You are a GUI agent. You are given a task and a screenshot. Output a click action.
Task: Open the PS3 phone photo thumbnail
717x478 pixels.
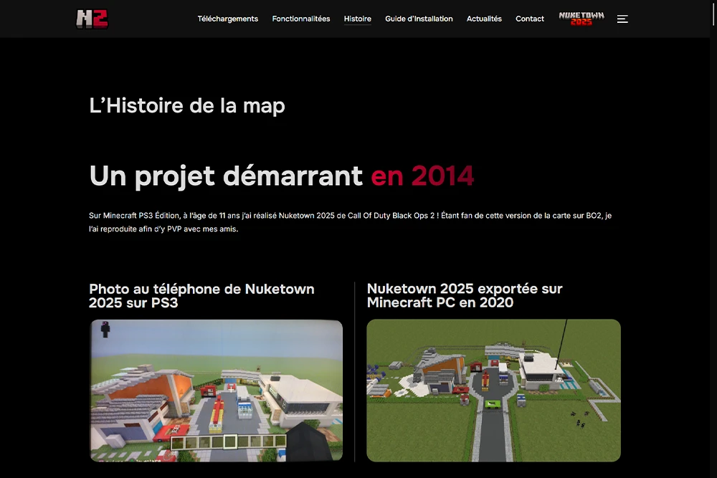[216, 391]
